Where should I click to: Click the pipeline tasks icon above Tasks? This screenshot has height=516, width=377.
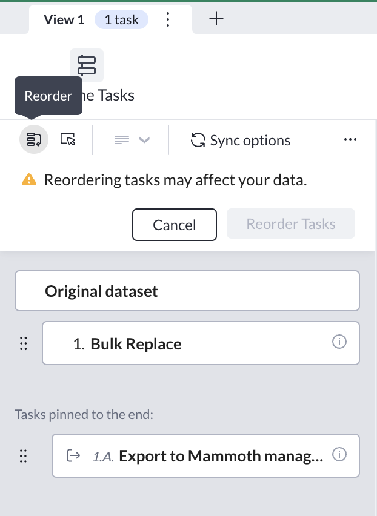(x=87, y=65)
